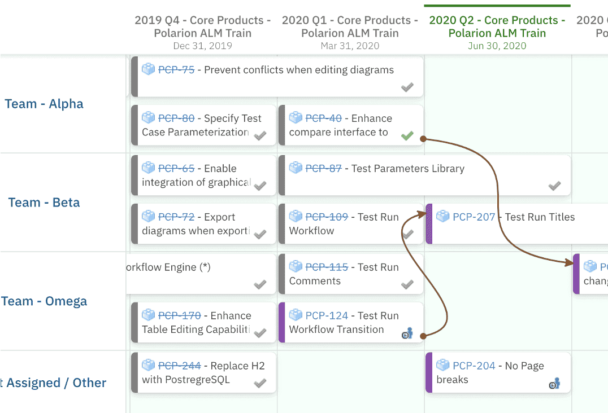Open the PCP-80 work item link

(176, 118)
